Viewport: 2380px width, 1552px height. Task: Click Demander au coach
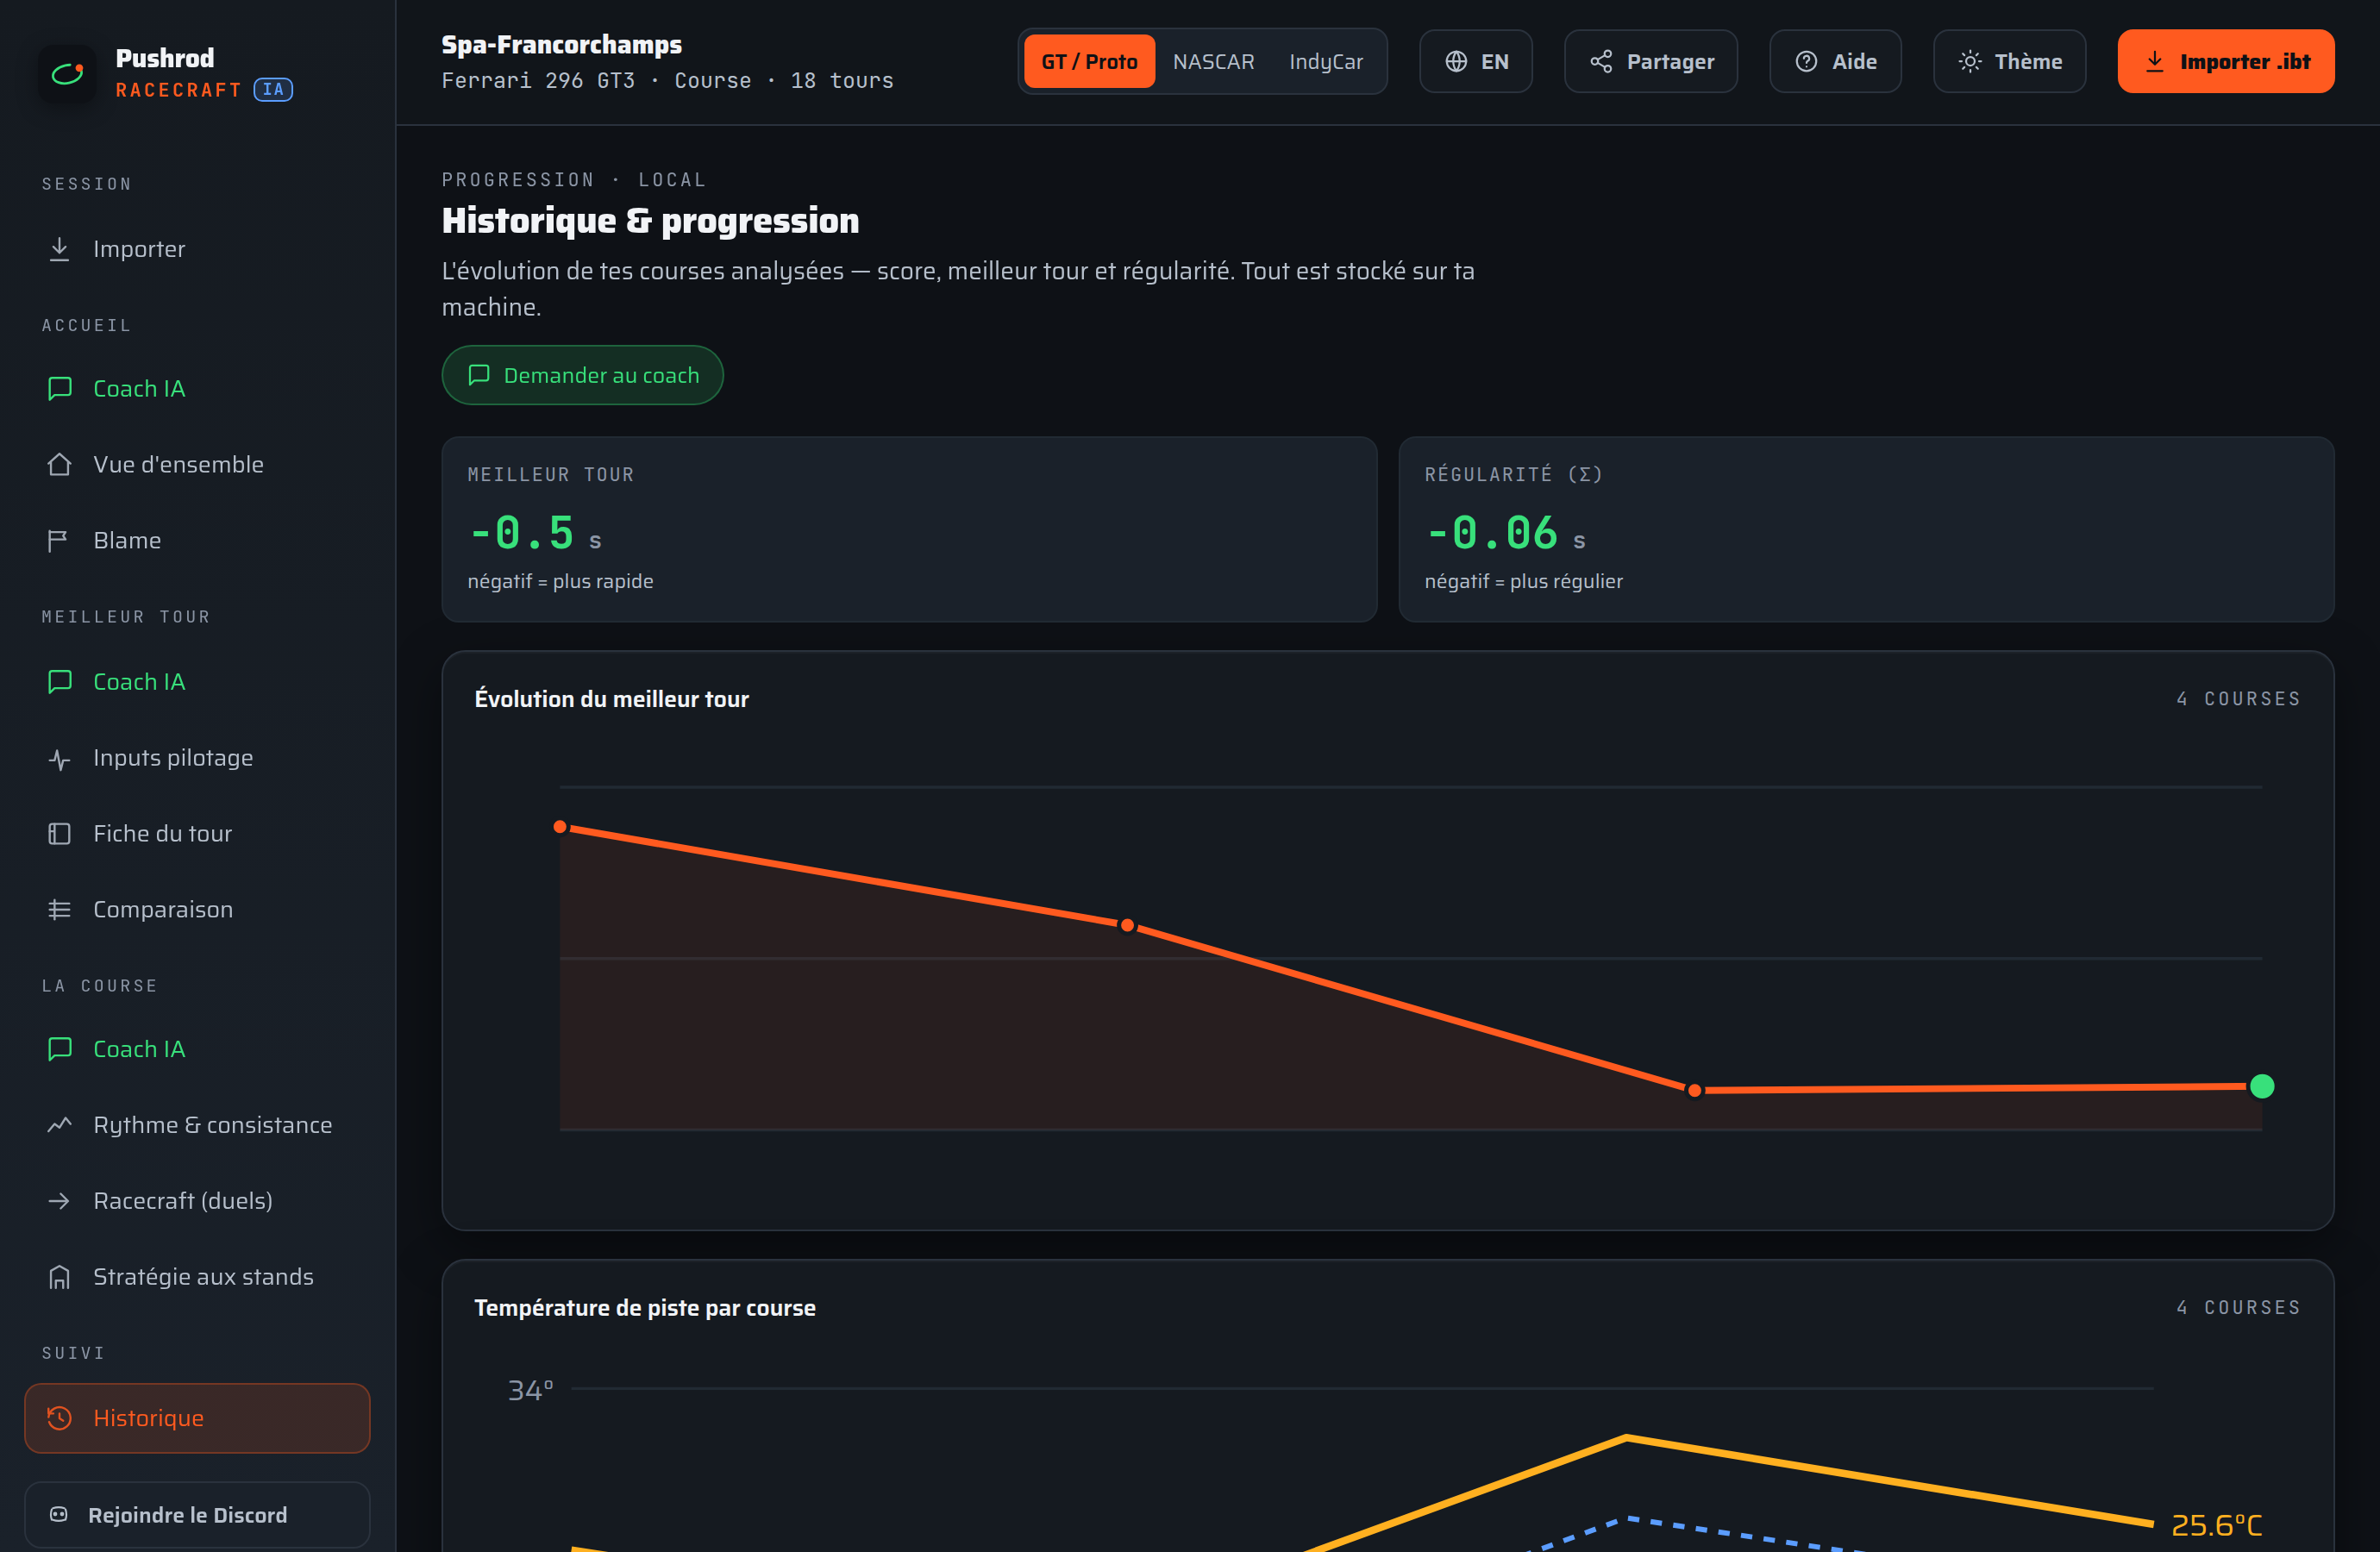tap(583, 375)
